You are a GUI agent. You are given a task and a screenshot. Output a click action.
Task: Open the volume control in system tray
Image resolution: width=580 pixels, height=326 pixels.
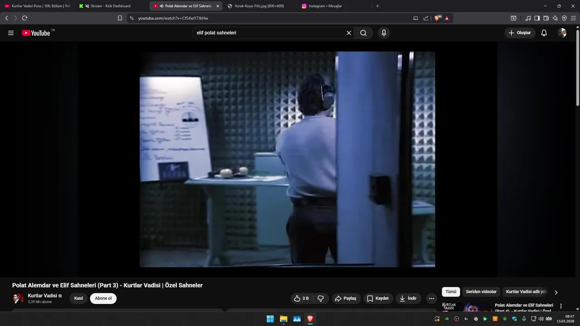[x=541, y=319]
